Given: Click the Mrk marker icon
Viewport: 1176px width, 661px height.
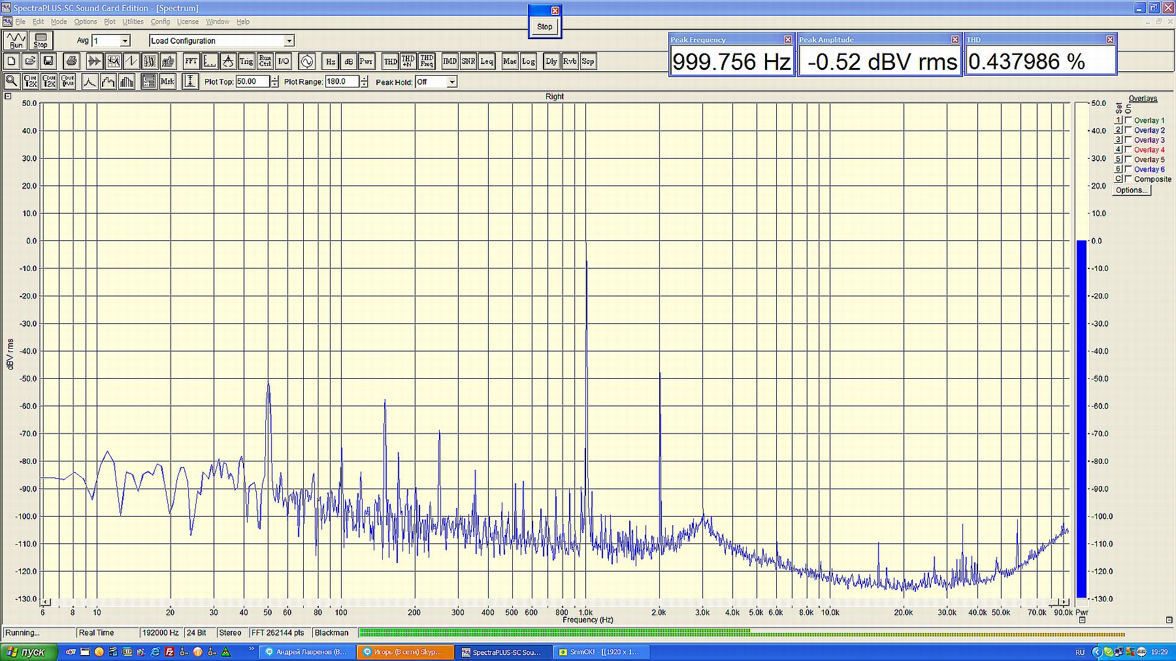Looking at the screenshot, I should click(168, 82).
